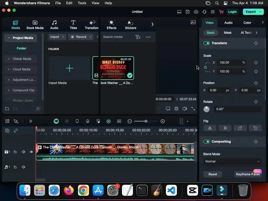Add keyframe for Position

(256, 83)
